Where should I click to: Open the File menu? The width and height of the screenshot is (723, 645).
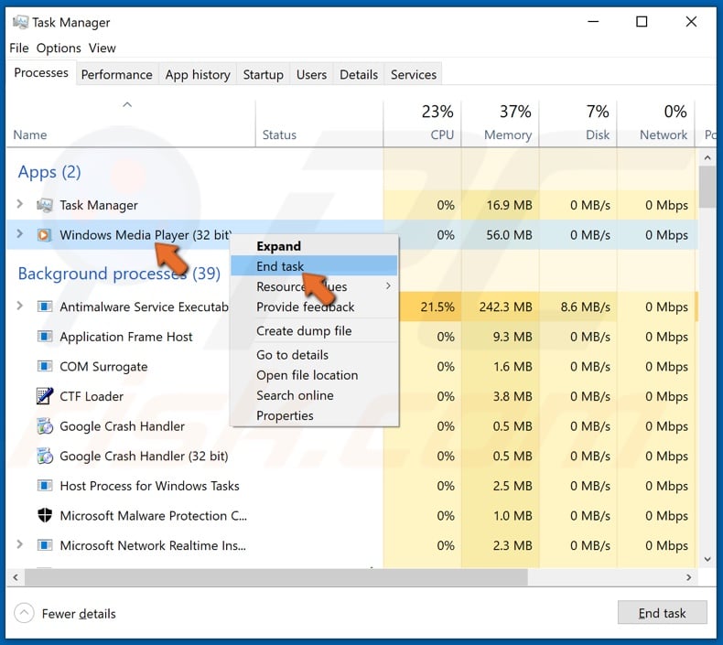[19, 48]
